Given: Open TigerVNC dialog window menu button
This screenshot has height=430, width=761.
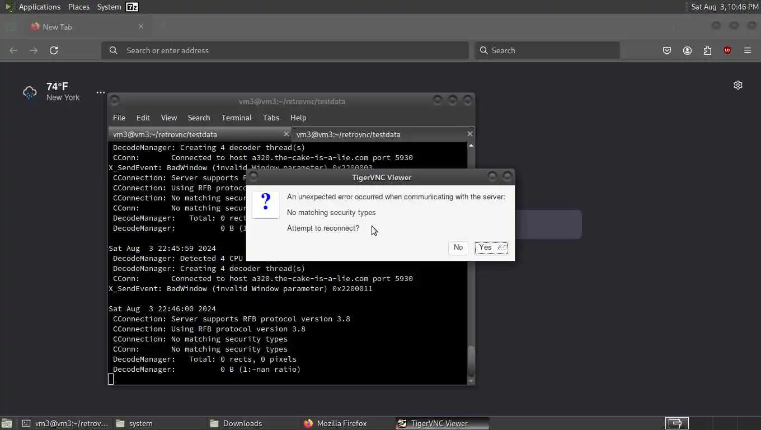Looking at the screenshot, I should click(x=253, y=176).
